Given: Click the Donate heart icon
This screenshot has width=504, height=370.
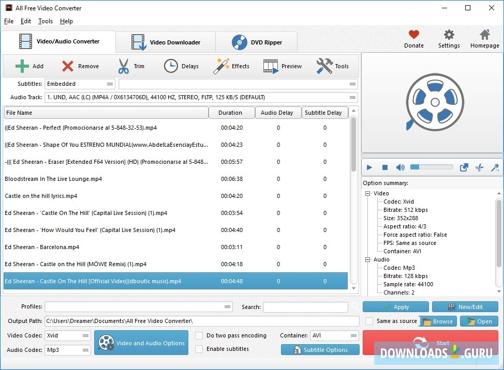Looking at the screenshot, I should (x=413, y=34).
